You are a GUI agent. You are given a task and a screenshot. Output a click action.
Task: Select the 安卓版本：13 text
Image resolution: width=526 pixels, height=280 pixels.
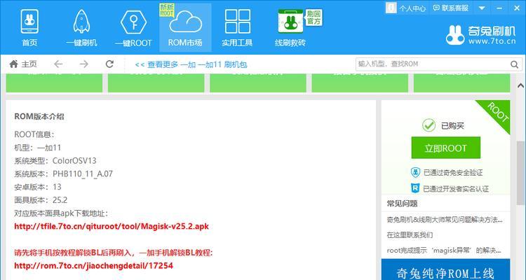click(38, 187)
